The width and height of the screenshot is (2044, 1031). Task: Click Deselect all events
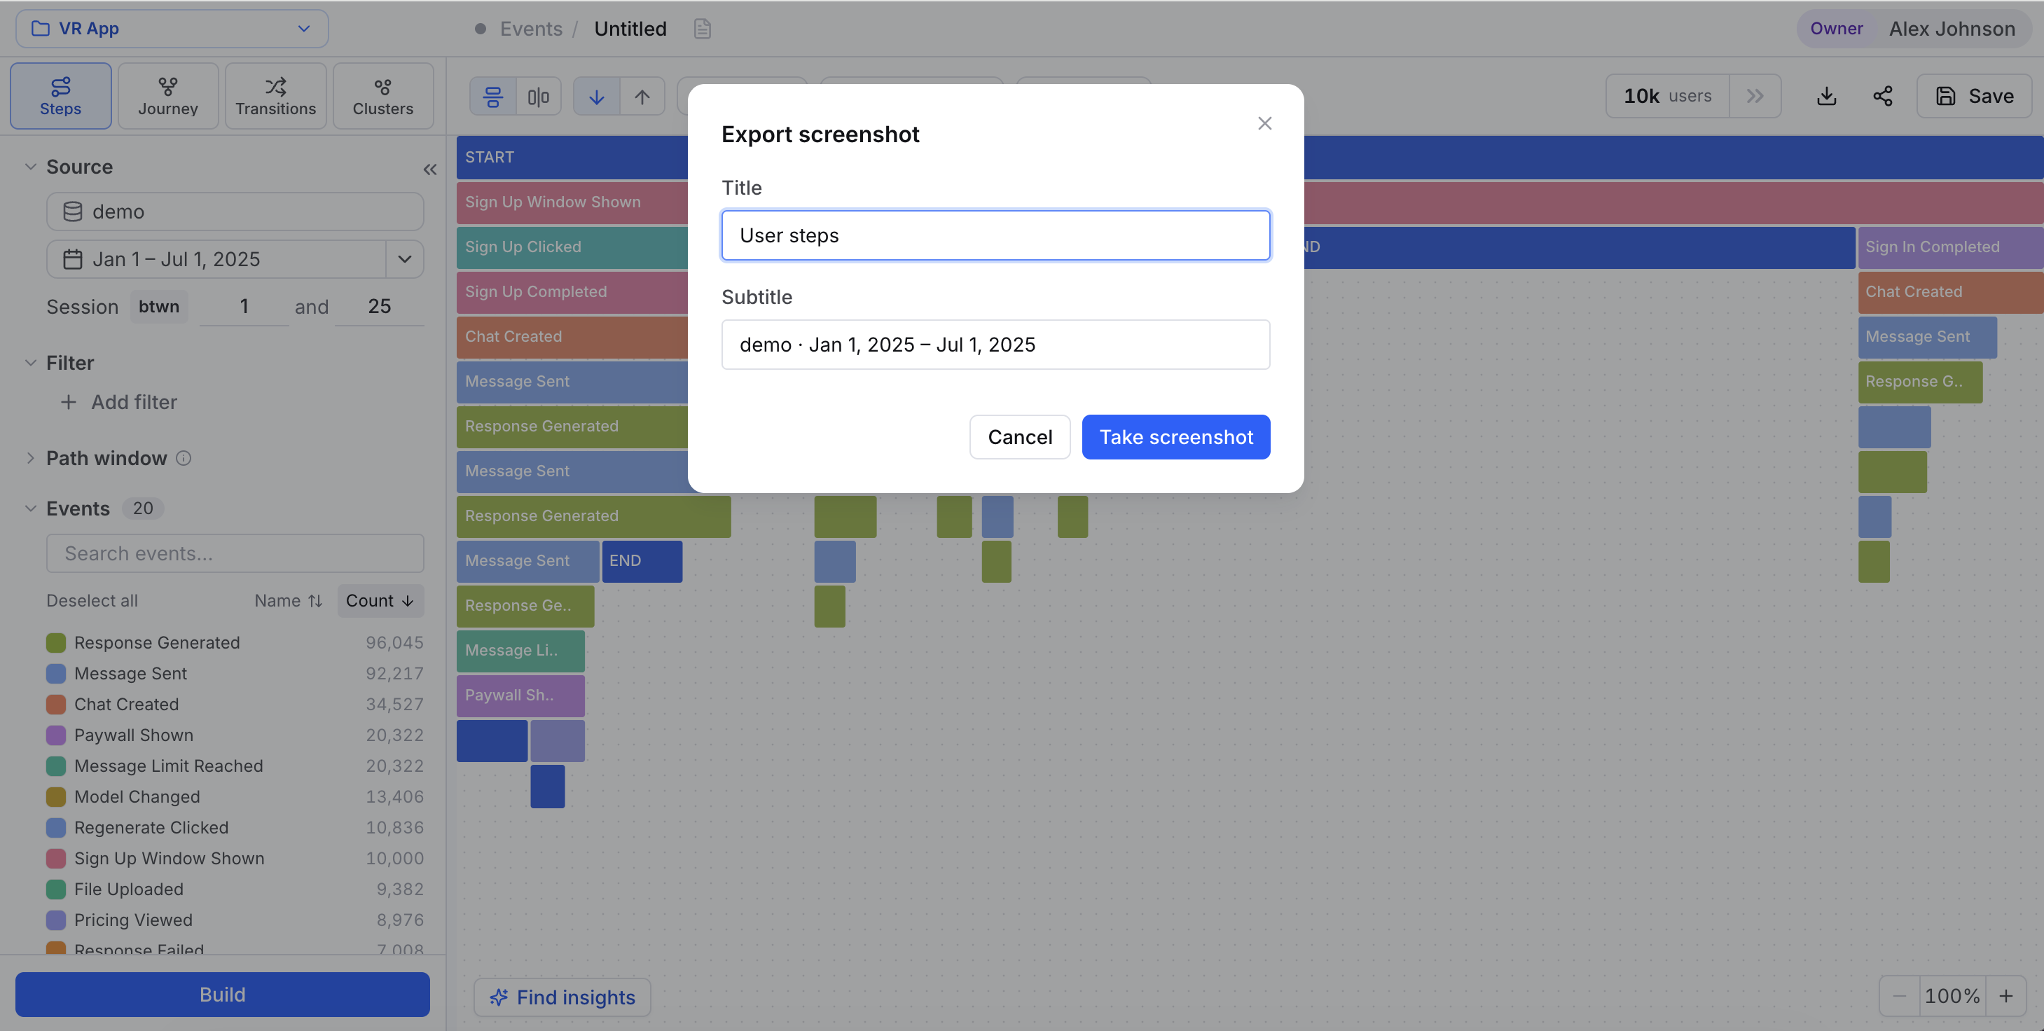(x=92, y=601)
